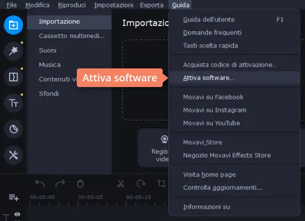
Task: Open the Stickers tab icon
Action: point(13,129)
